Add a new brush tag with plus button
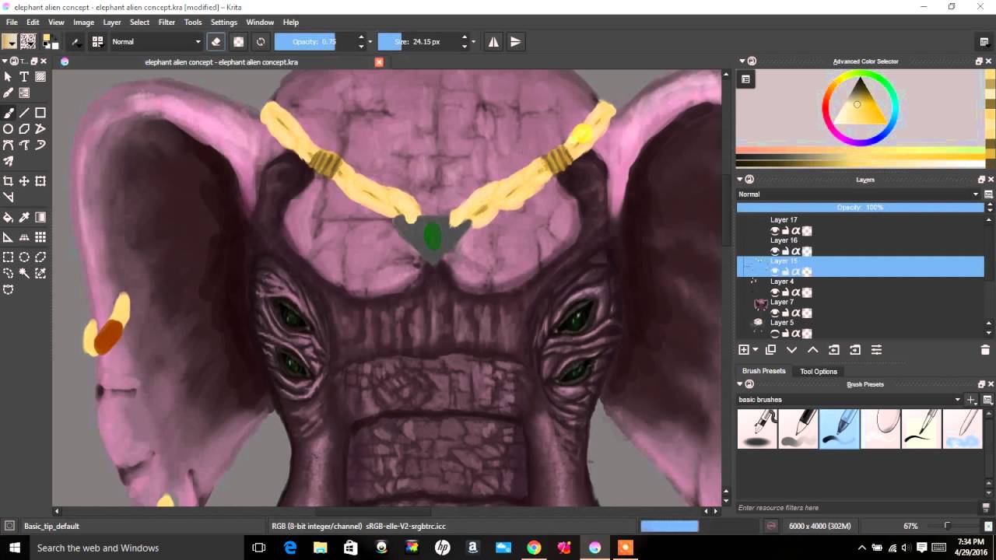 pyautogui.click(x=971, y=400)
